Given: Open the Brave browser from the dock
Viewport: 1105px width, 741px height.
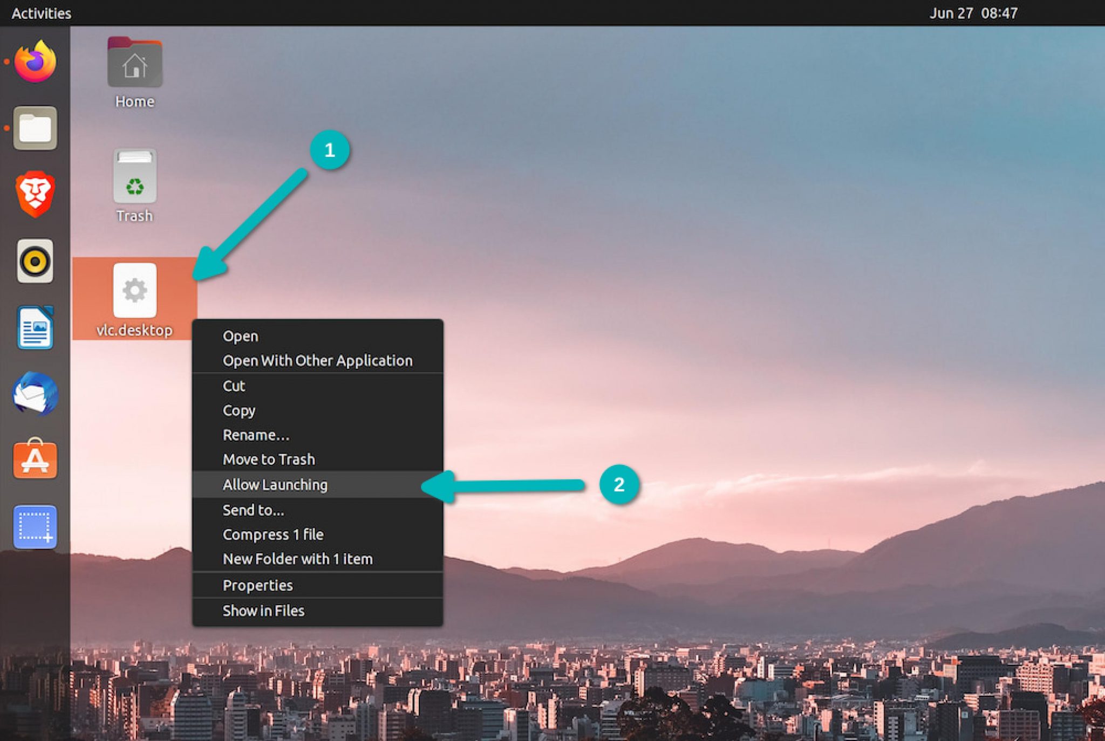Looking at the screenshot, I should pyautogui.click(x=34, y=195).
